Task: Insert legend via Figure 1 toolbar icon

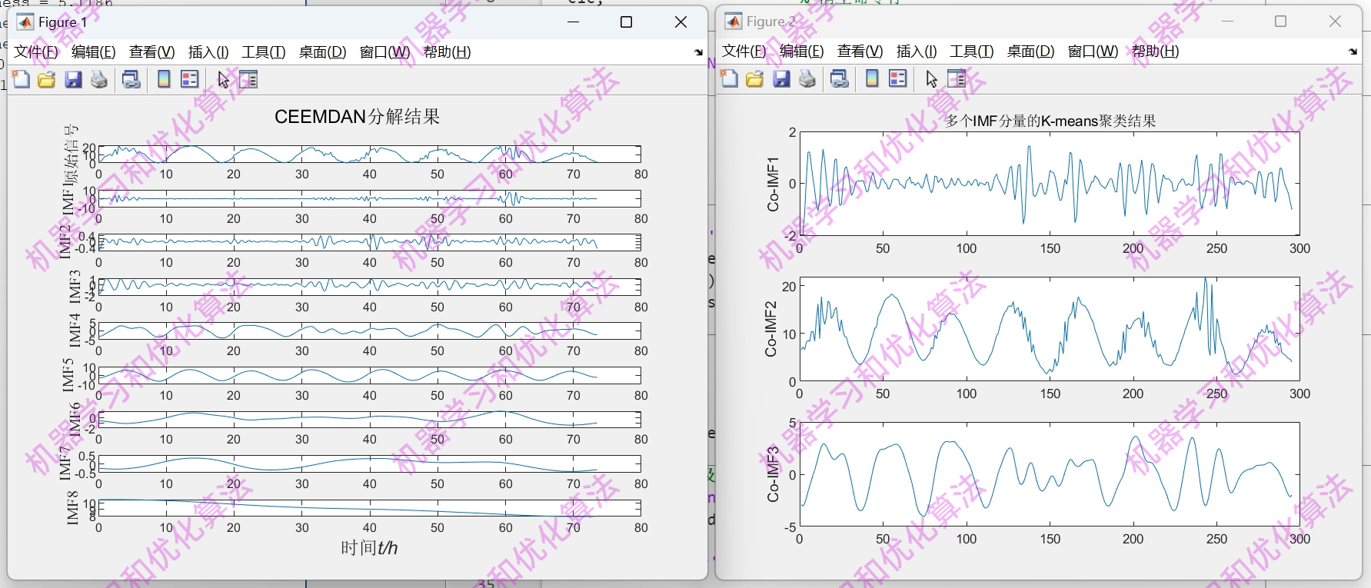Action: pyautogui.click(x=189, y=79)
